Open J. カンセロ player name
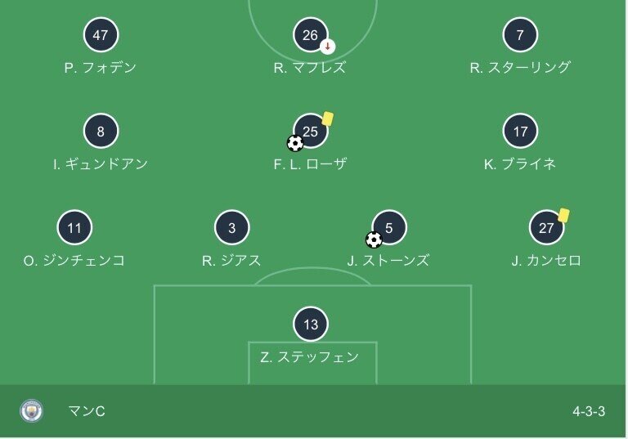The height and width of the screenshot is (439, 628). click(546, 261)
